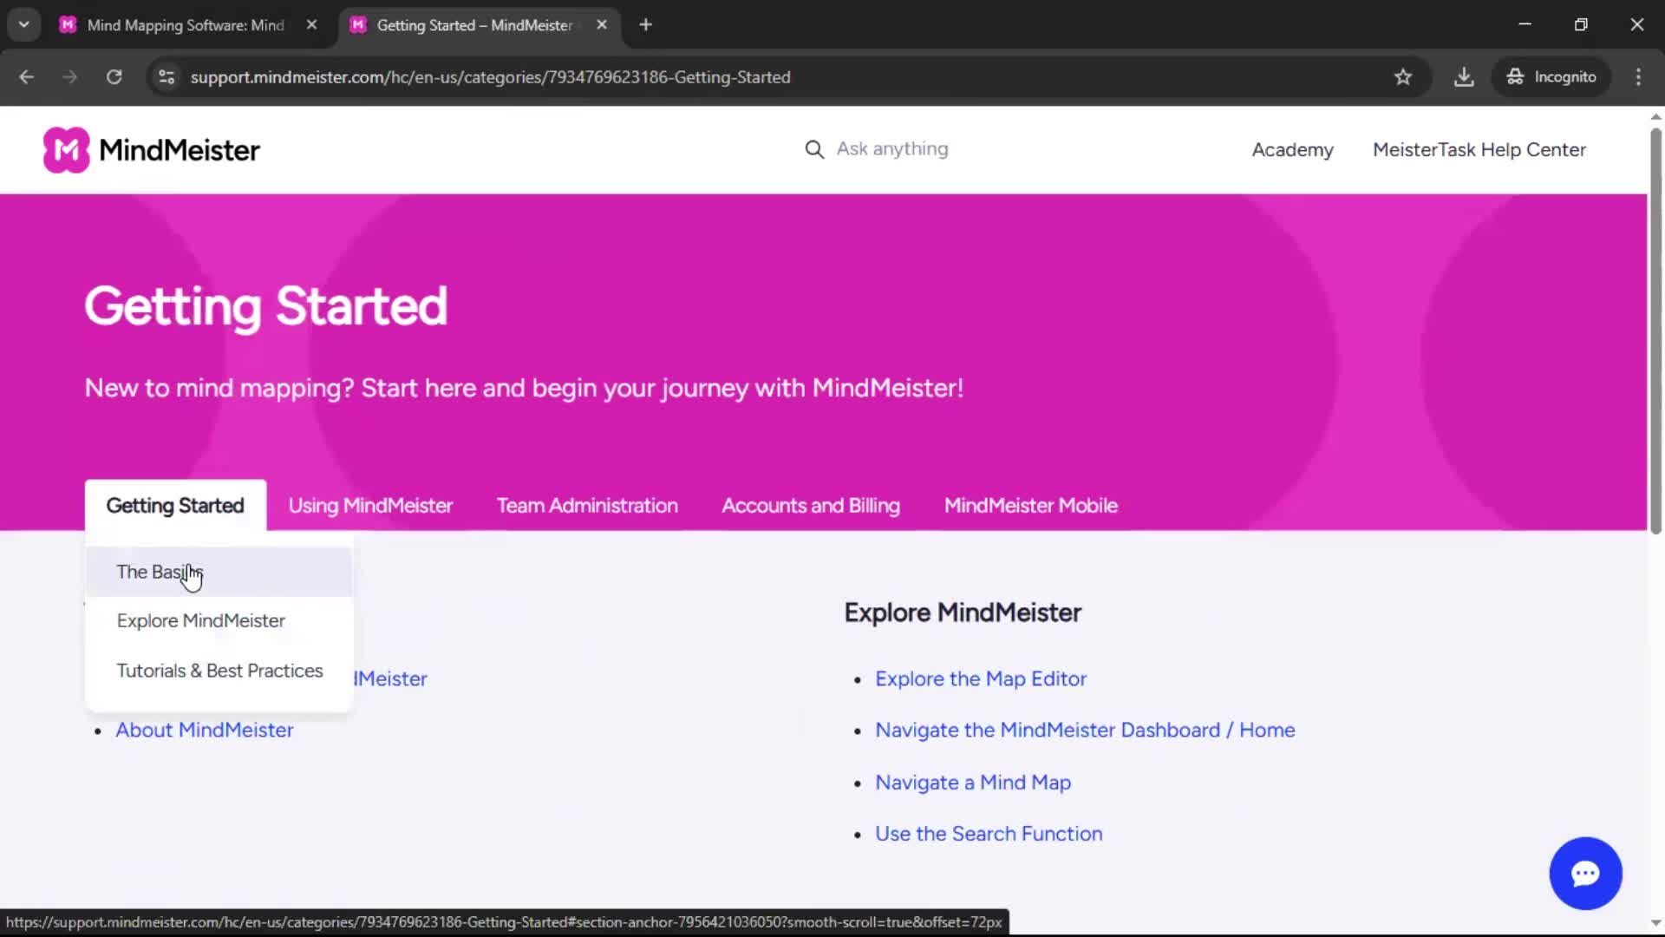
Task: Open Navigate a Mind Map article
Action: [x=973, y=783]
